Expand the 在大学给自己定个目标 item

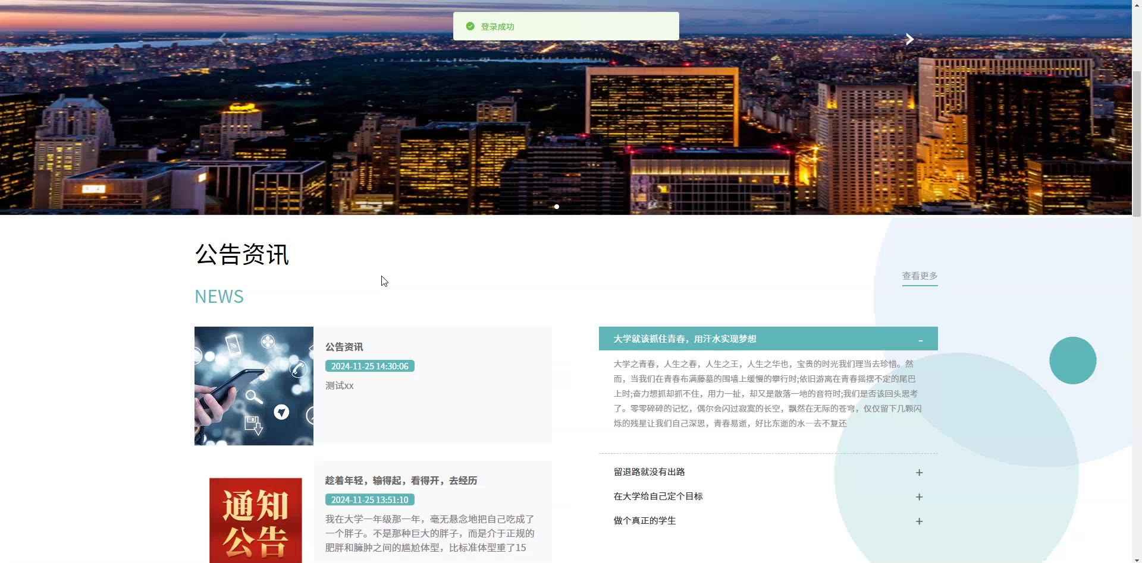[x=768, y=496]
